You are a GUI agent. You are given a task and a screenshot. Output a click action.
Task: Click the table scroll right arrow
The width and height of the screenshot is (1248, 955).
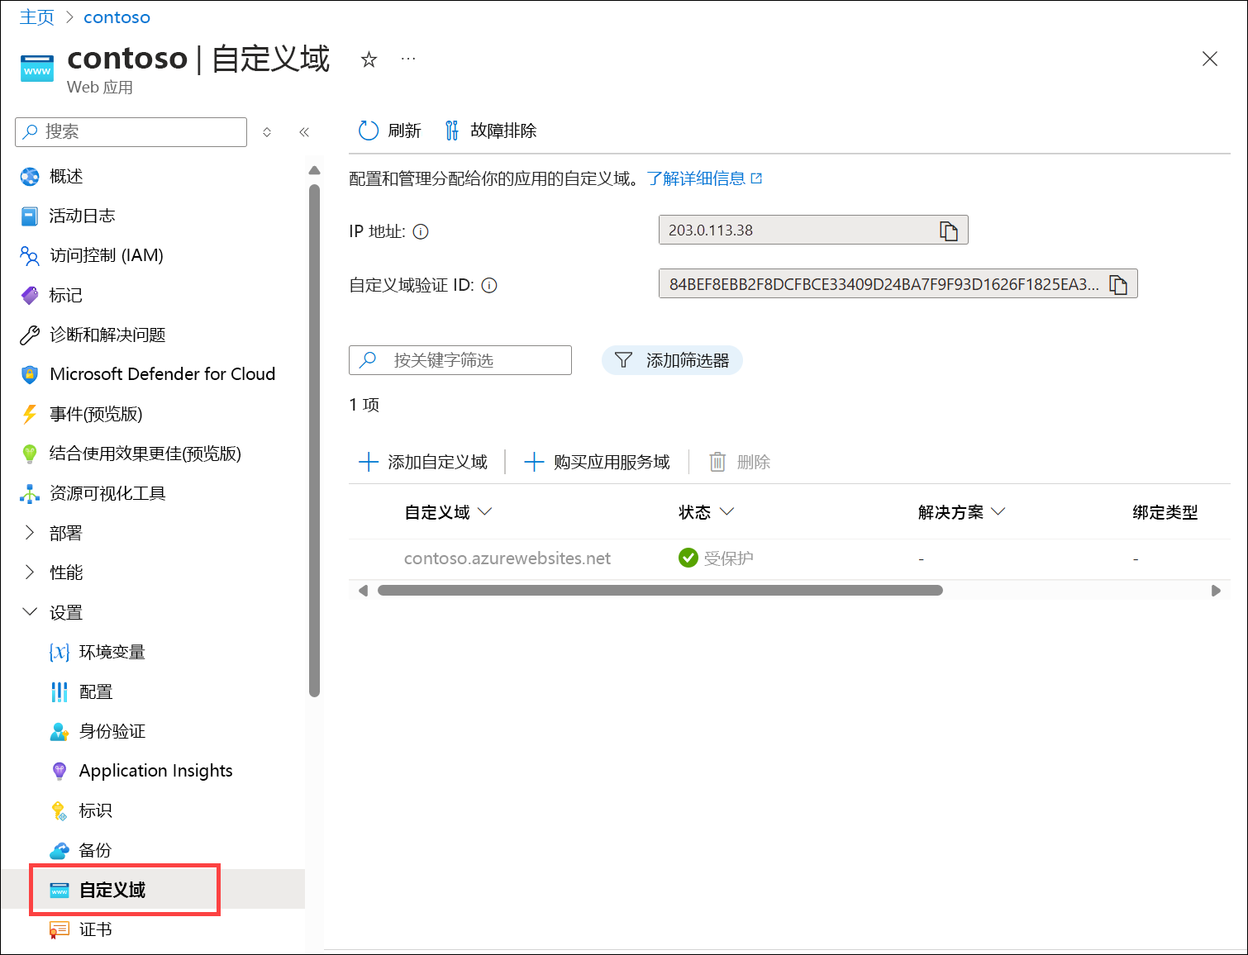coord(1216,591)
